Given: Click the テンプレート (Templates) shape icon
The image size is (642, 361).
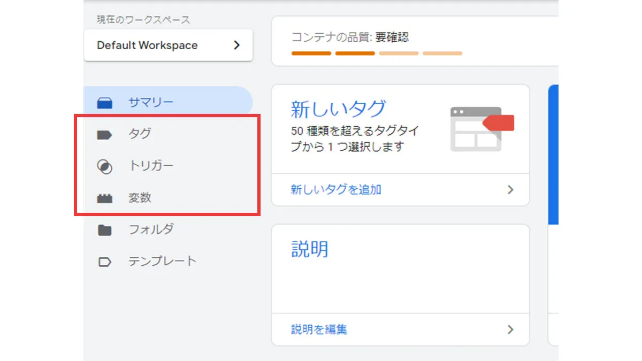Looking at the screenshot, I should tap(105, 261).
